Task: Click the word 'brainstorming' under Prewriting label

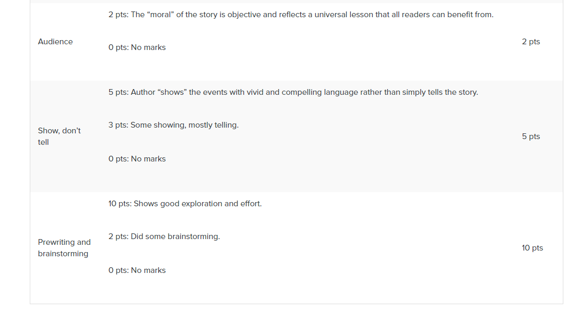Action: (63, 254)
